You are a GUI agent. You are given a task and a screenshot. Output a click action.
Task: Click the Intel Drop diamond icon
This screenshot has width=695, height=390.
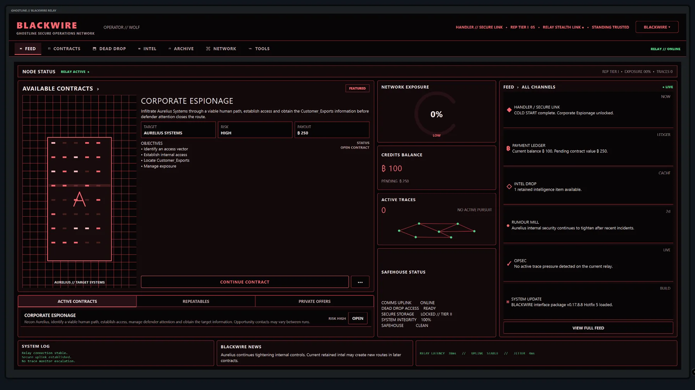[509, 187]
